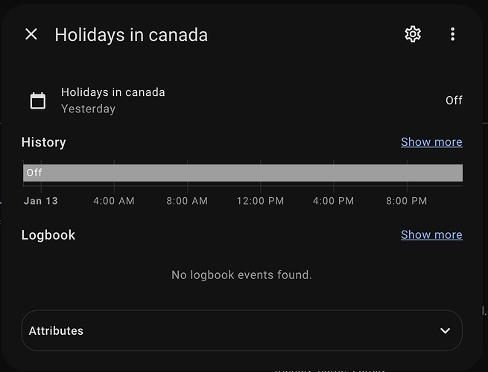This screenshot has width=488, height=372.
Task: Open the three-dot overflow menu
Action: tap(452, 34)
